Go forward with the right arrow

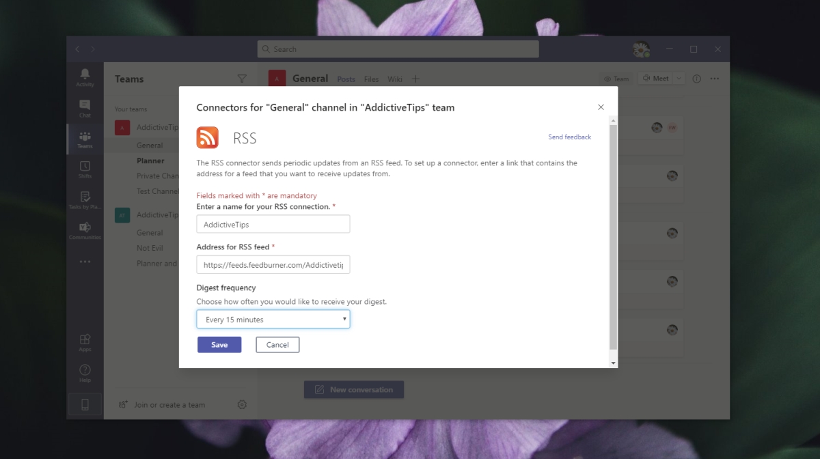93,49
